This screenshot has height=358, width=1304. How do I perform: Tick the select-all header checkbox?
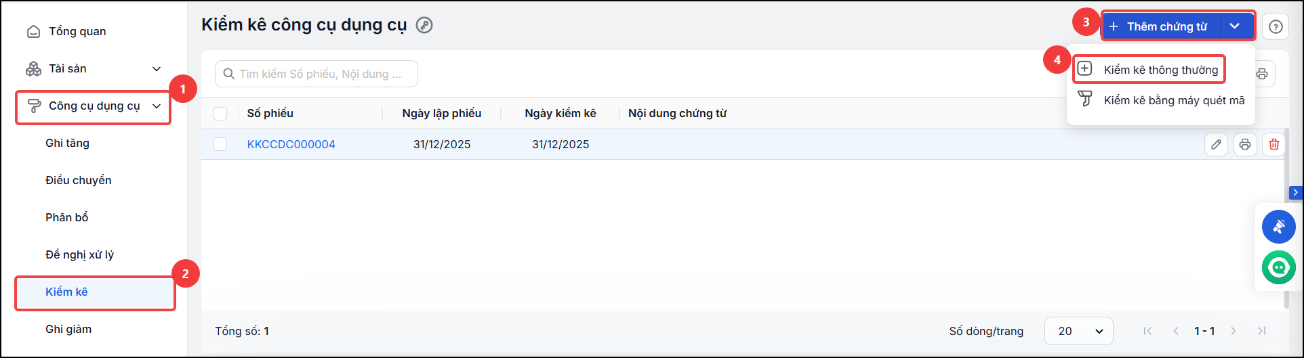220,114
